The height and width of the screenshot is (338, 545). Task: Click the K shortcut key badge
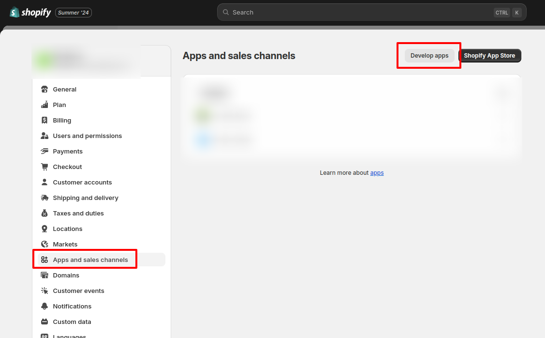tap(517, 13)
